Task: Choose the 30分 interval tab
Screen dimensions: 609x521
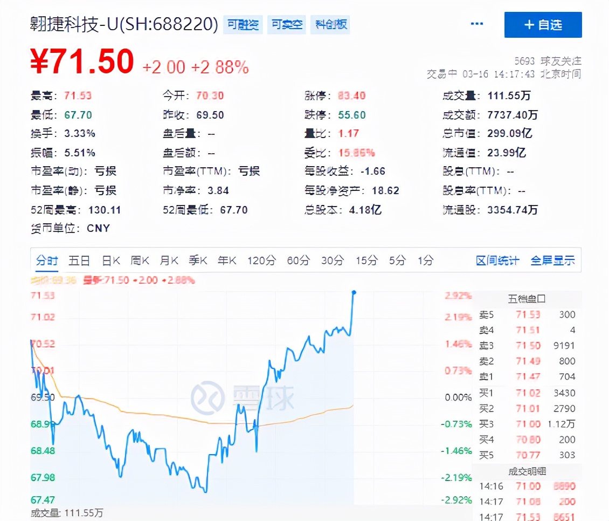Action: click(333, 260)
